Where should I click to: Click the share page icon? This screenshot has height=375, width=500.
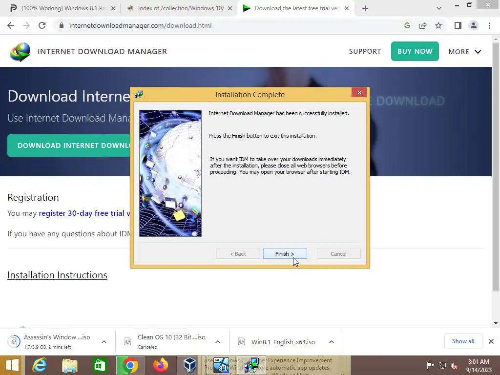tap(423, 25)
